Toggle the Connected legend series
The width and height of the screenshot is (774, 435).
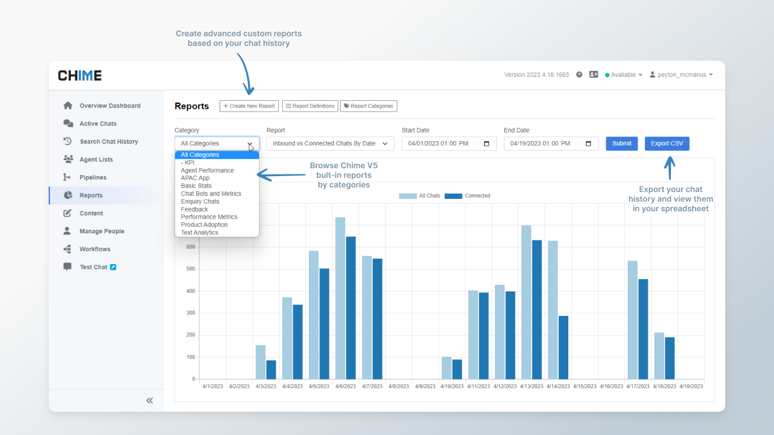tap(467, 196)
